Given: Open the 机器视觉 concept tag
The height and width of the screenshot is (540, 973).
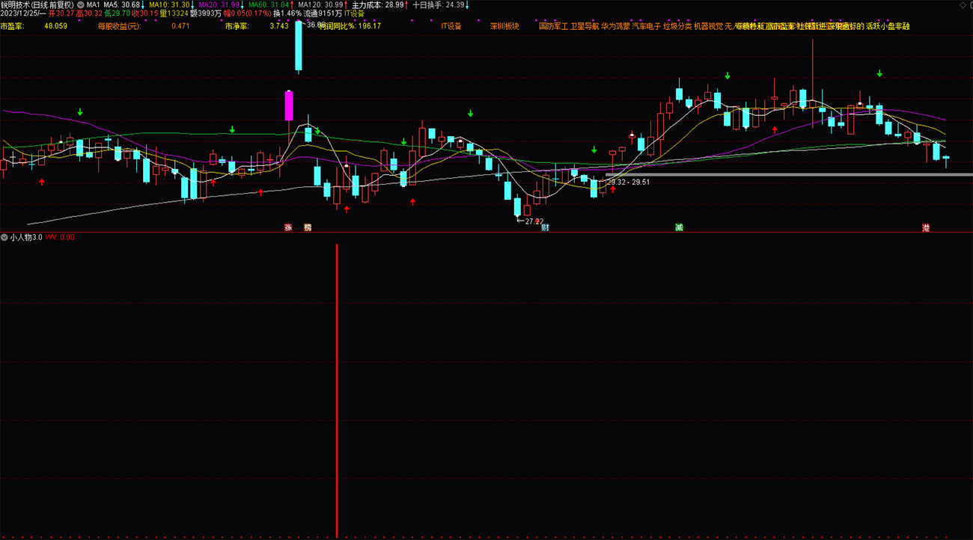Looking at the screenshot, I should (708, 25).
